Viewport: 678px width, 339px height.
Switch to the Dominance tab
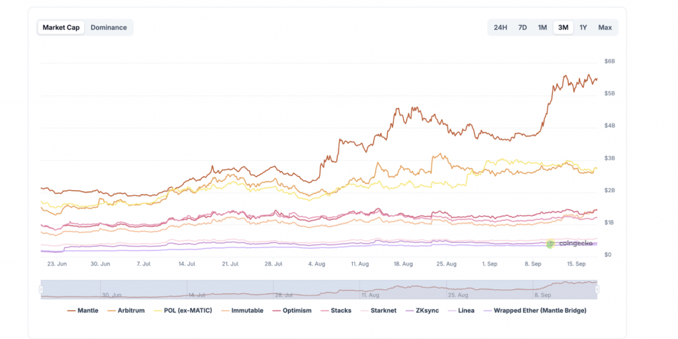click(x=109, y=27)
